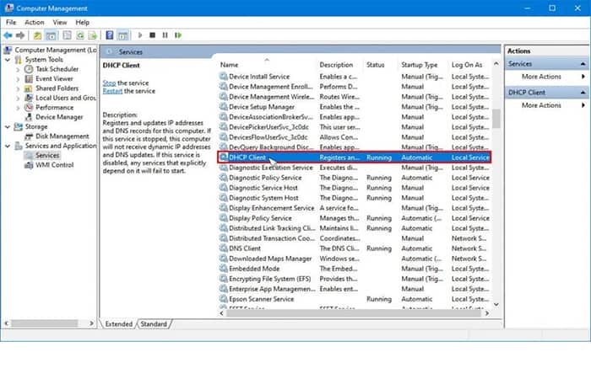Select Performance in the tree
Image resolution: width=591 pixels, height=379 pixels.
coord(54,108)
